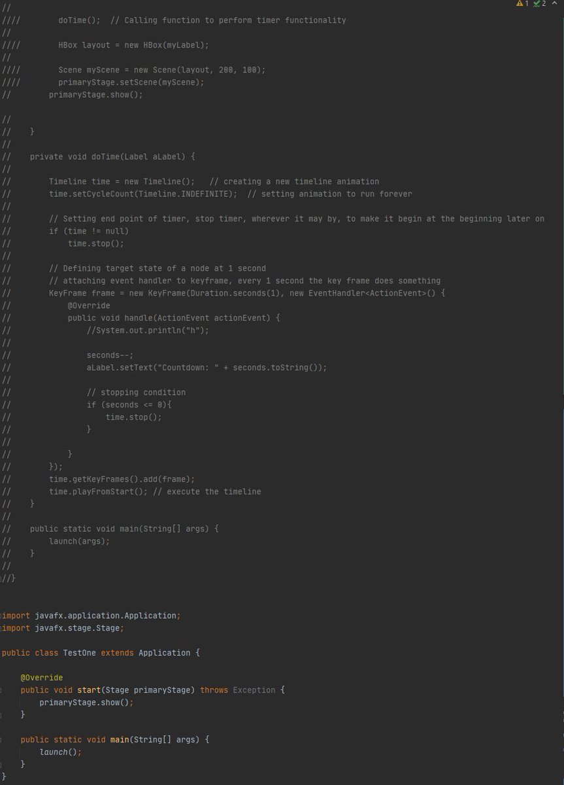Click the grayed 'Exception' word after throws
564x785 pixels.
pos(254,690)
